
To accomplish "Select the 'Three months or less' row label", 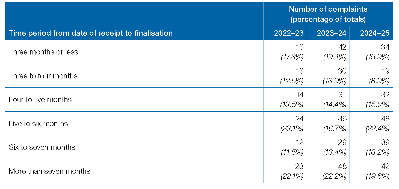I will pos(43,52).
